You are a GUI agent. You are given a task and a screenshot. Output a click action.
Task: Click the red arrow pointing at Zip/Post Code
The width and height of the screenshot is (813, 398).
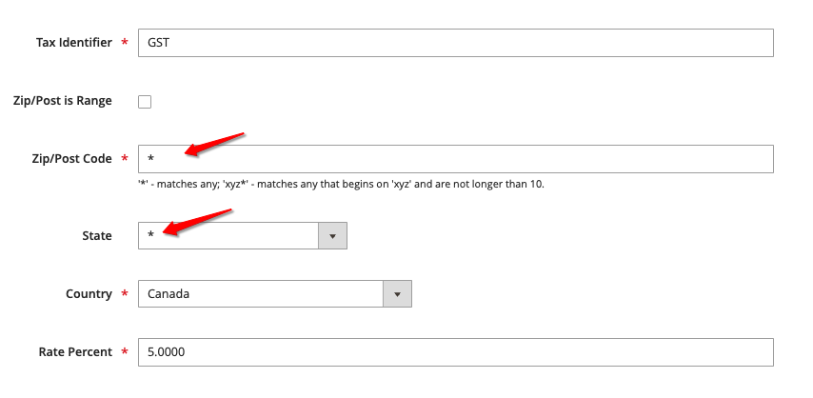pyautogui.click(x=214, y=145)
